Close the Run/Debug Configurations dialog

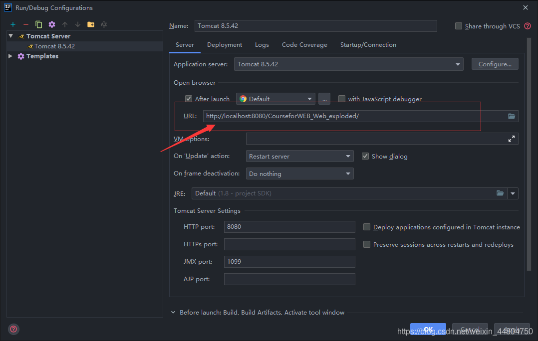coord(526,7)
